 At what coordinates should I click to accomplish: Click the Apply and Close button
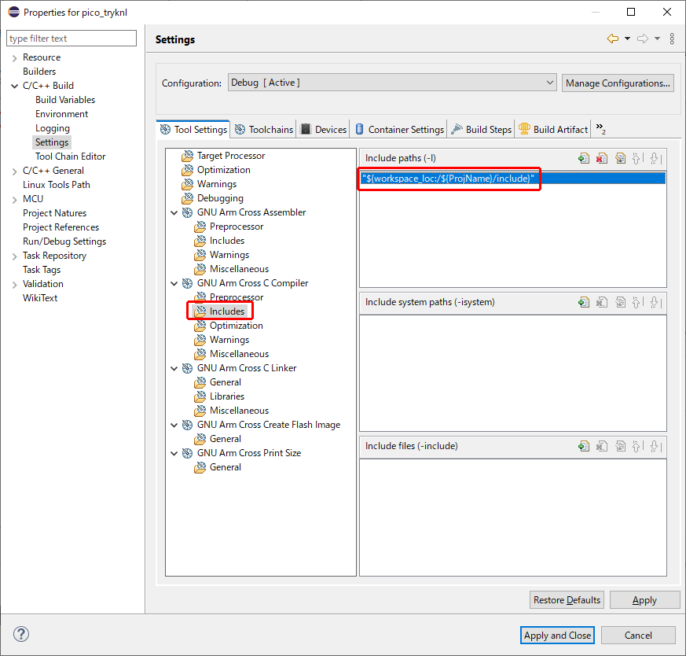[557, 635]
